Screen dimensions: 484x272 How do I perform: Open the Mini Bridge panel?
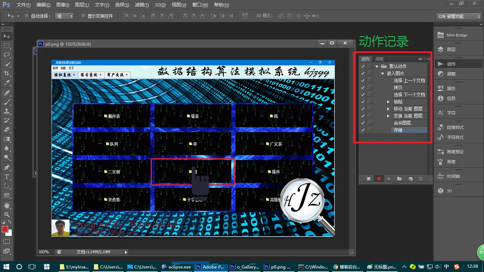click(x=458, y=35)
